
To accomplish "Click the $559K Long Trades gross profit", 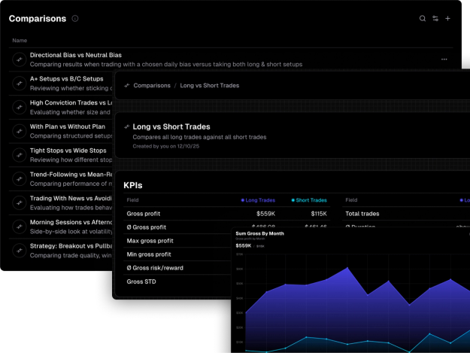I will [x=265, y=214].
